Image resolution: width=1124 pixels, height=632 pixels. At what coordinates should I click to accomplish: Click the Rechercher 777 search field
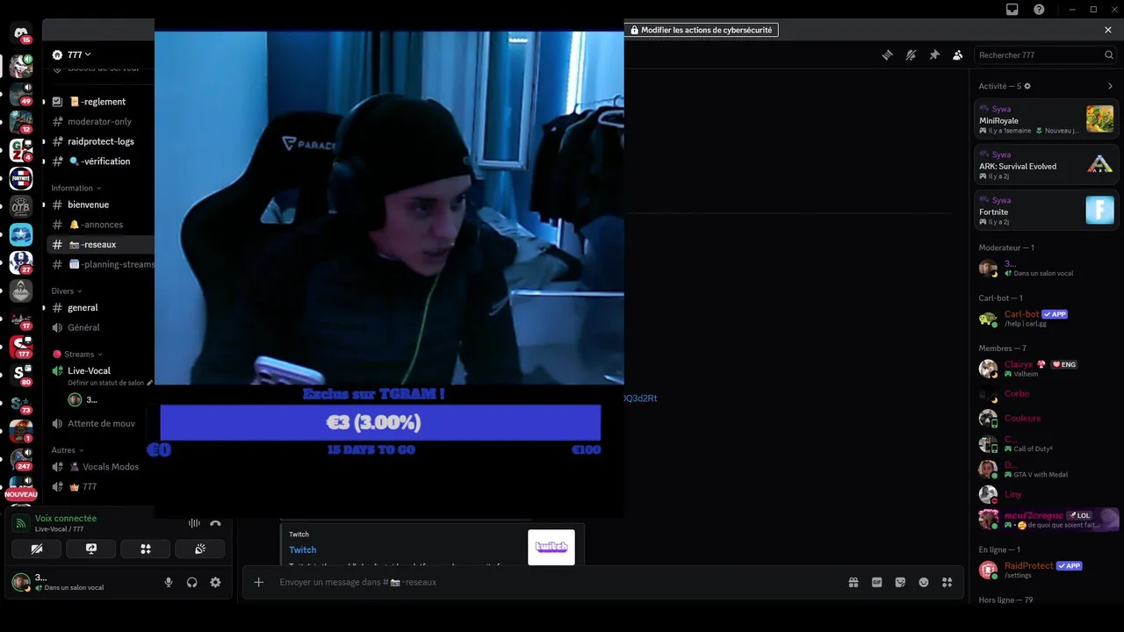pyautogui.click(x=1046, y=54)
